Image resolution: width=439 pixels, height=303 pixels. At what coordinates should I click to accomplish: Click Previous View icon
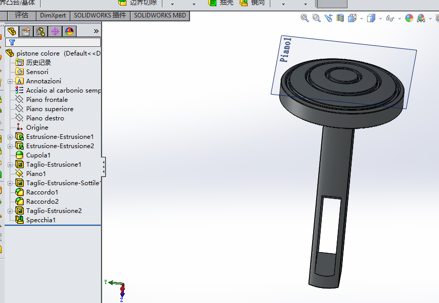[x=328, y=18]
